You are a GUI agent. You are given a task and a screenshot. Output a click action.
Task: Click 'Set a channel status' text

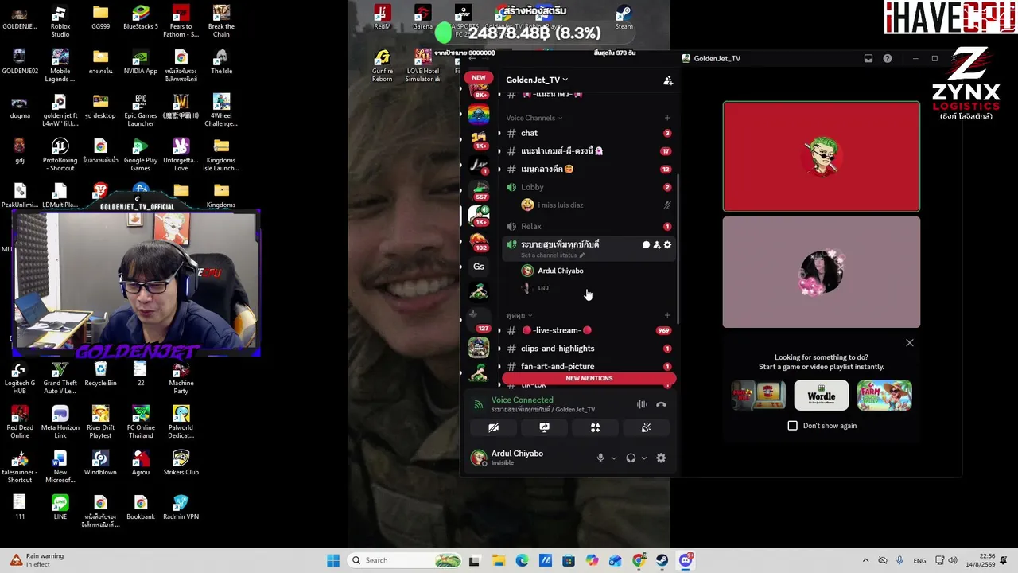click(x=549, y=255)
